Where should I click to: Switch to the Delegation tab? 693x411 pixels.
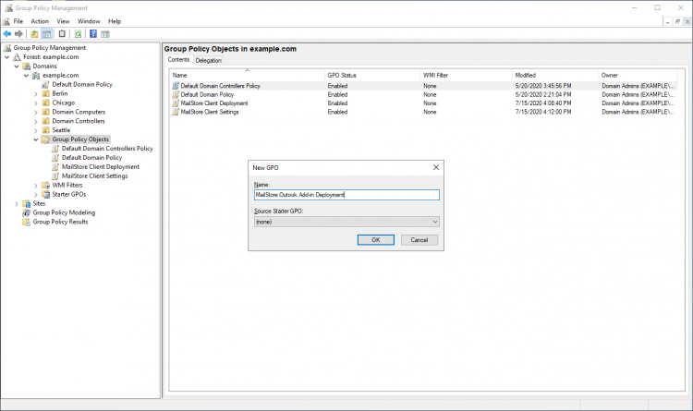coord(208,60)
